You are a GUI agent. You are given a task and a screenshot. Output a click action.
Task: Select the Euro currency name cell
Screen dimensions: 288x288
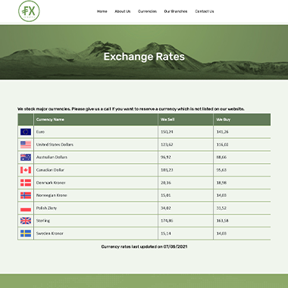(95, 132)
